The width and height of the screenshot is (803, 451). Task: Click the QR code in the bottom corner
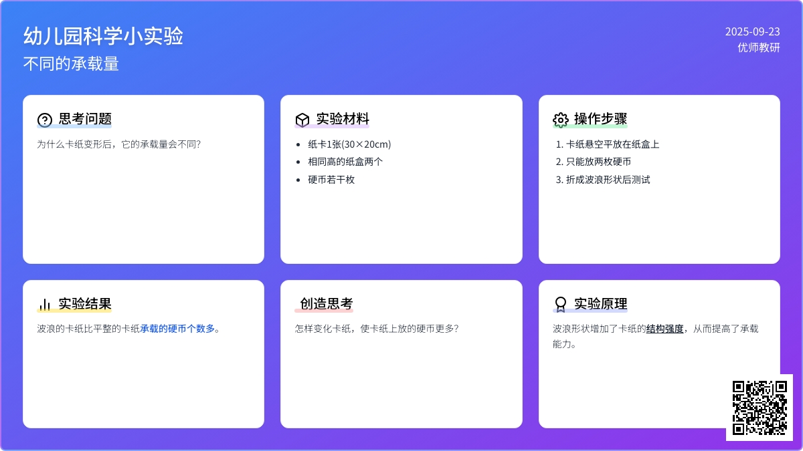tap(759, 407)
